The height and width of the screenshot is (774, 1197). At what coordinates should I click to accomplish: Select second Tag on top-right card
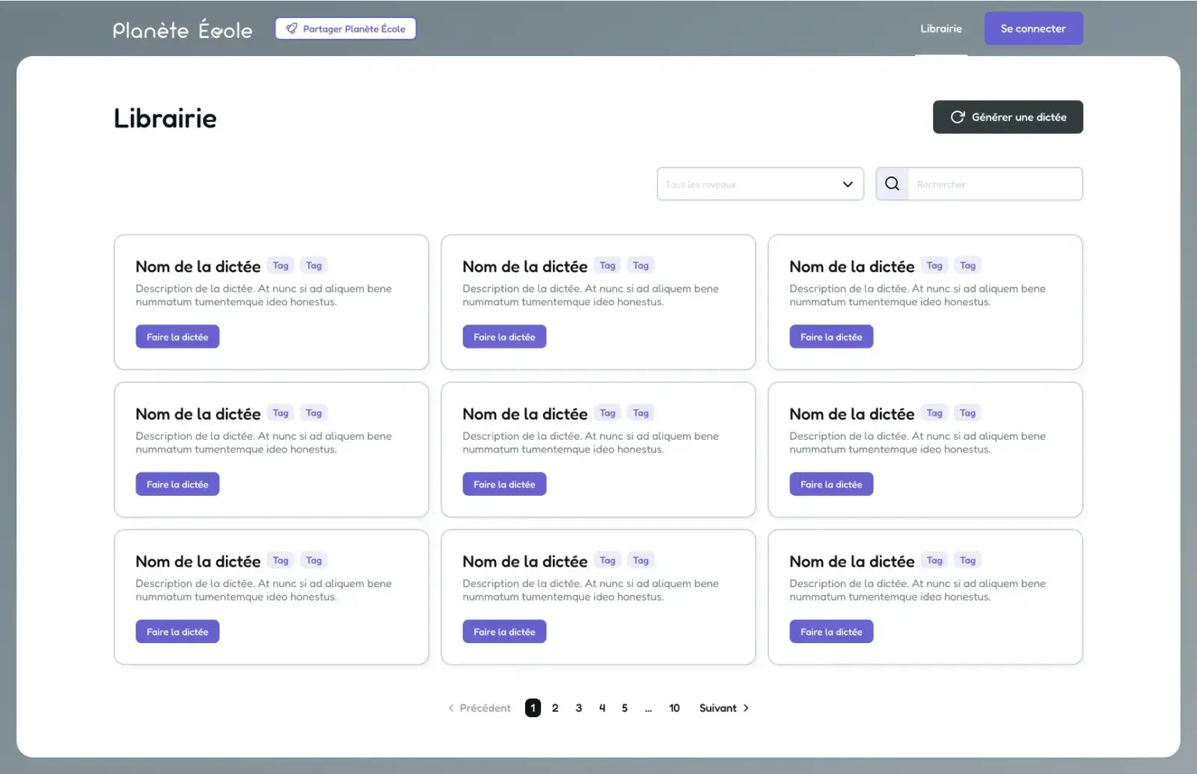coord(967,265)
